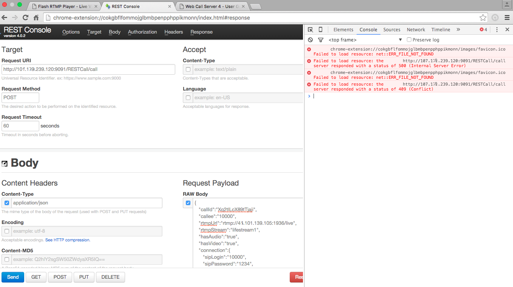This screenshot has width=513, height=287.
Task: Enable the Preserve log checkbox
Action: click(409, 40)
